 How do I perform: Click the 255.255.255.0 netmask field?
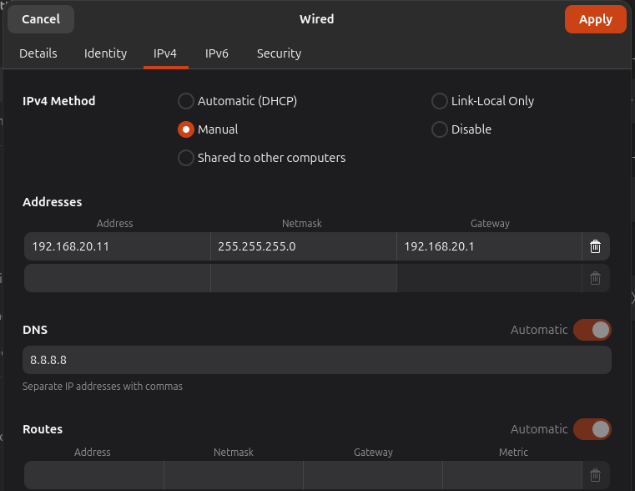click(303, 246)
